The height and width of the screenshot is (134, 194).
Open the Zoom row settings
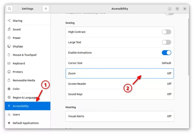(120, 73)
